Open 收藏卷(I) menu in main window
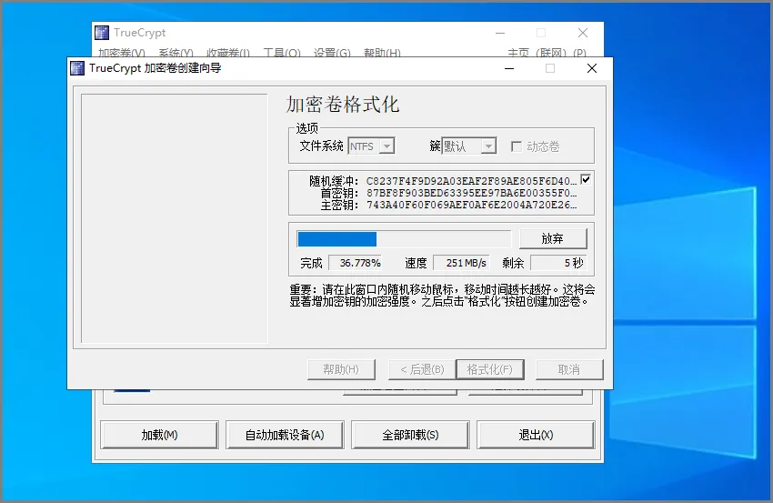Screen dimensions: 773x503 click(x=228, y=53)
